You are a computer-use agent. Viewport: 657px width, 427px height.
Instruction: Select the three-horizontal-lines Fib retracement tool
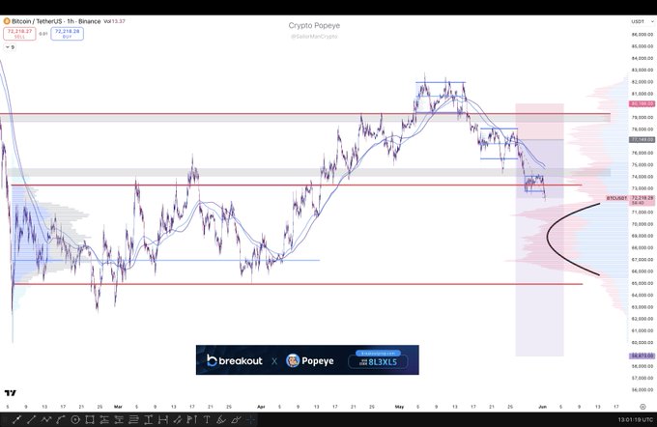133,419
